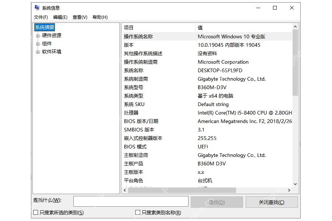
Task: Click the 查找什么(W) search input field
Action: pos(131,201)
